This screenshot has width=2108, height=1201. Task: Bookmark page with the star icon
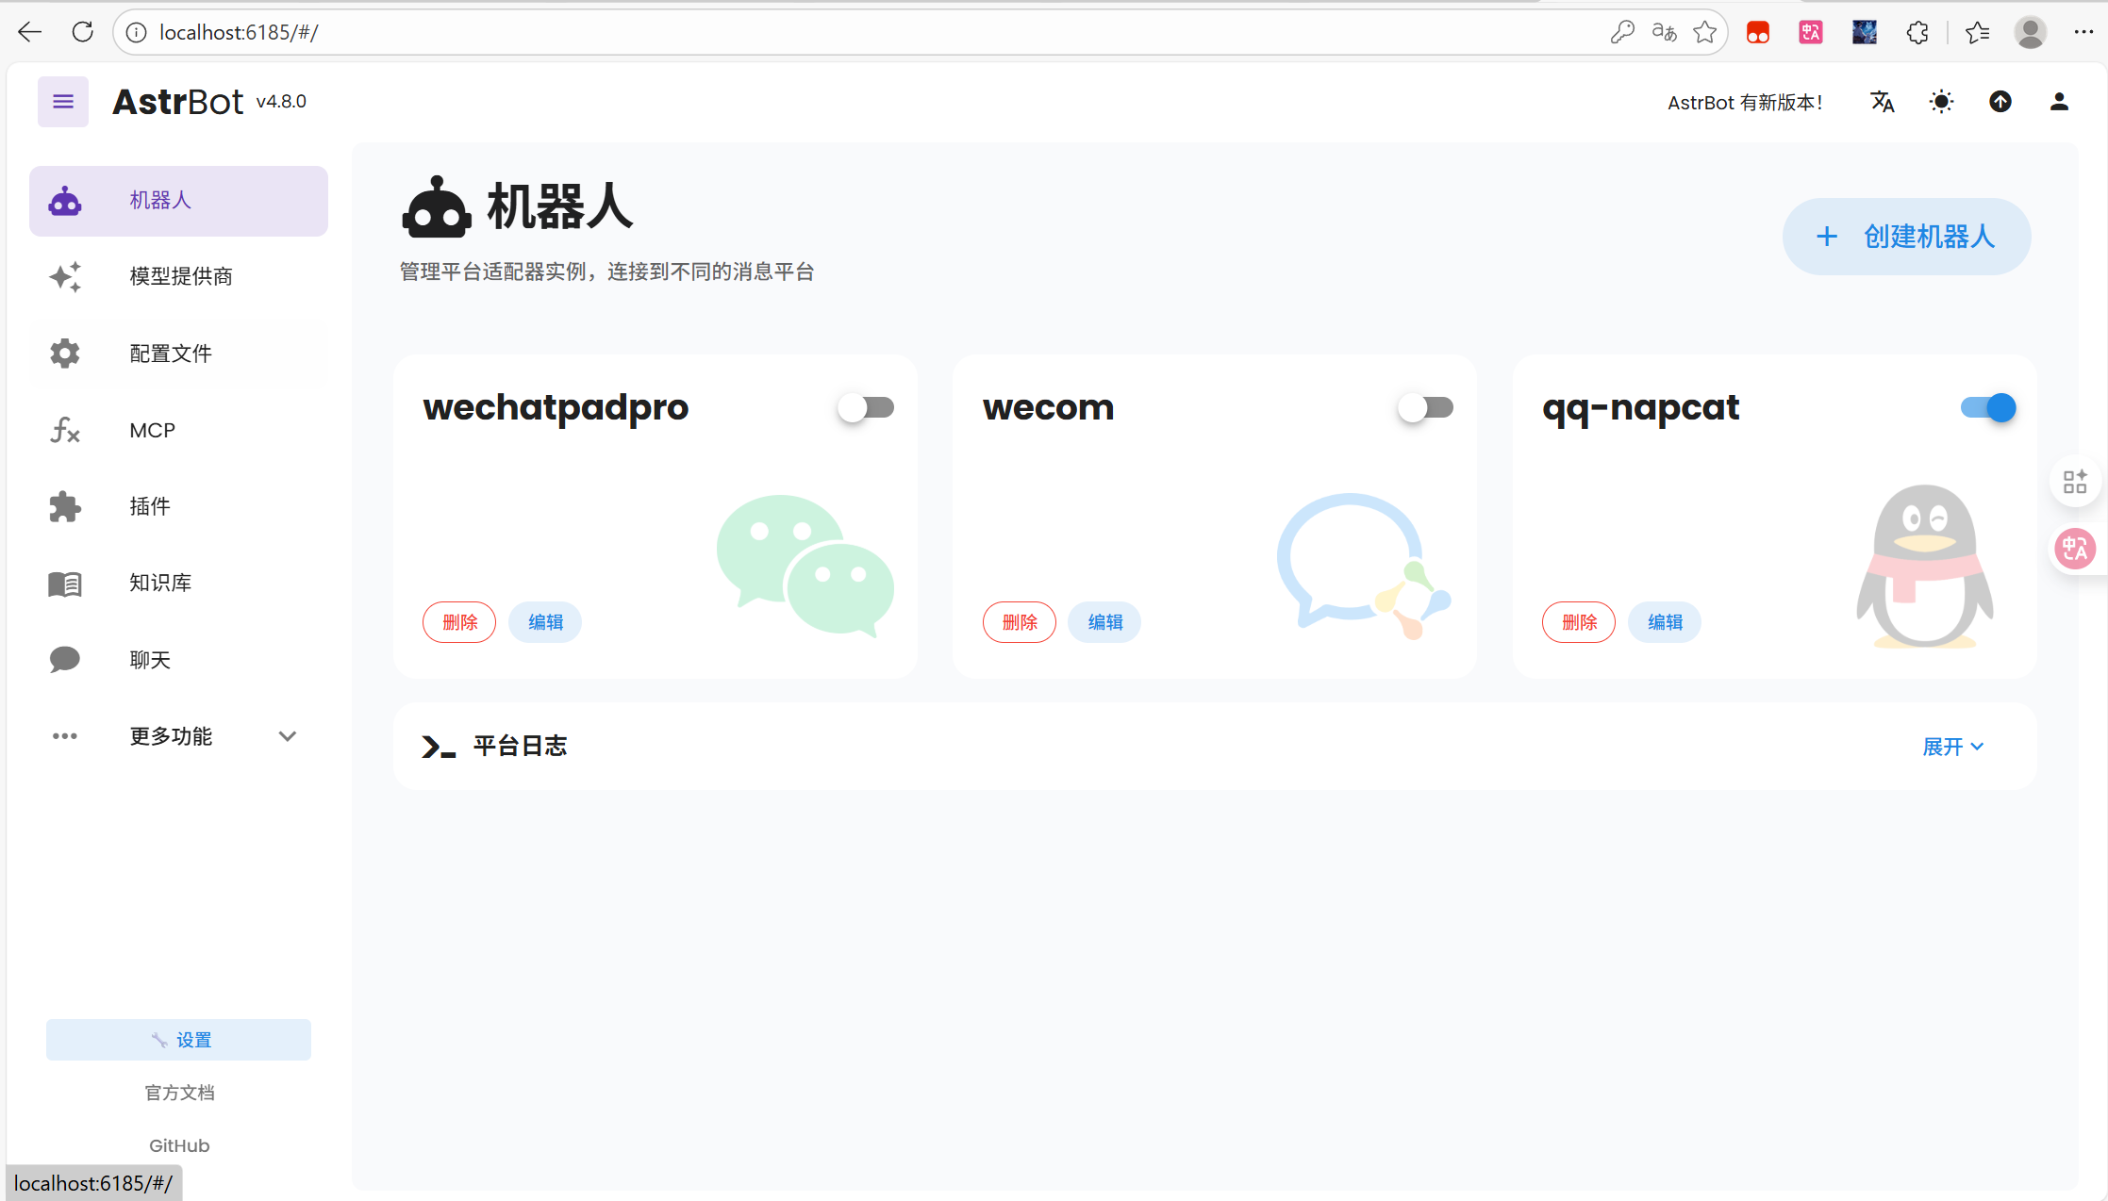(x=1705, y=32)
